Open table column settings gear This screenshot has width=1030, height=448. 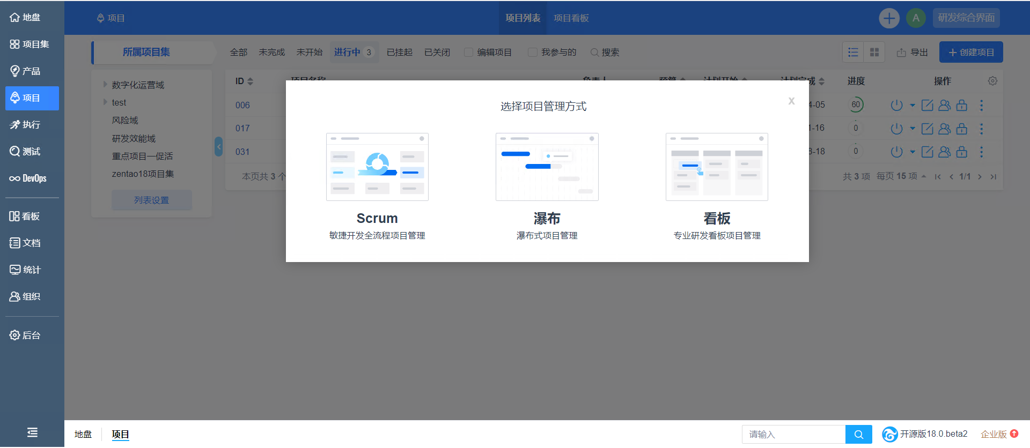992,81
